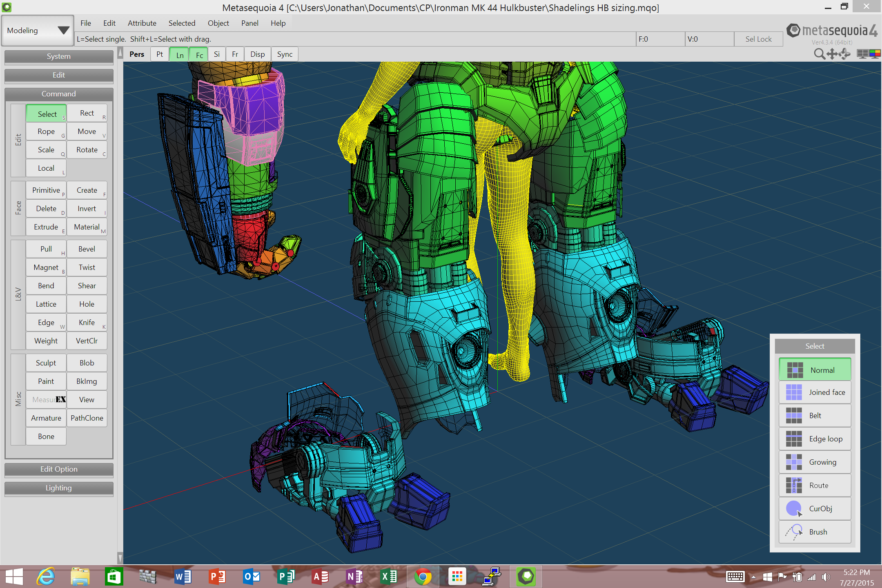Screen dimensions: 882x588
Task: Open the Attribute menu
Action: [142, 23]
